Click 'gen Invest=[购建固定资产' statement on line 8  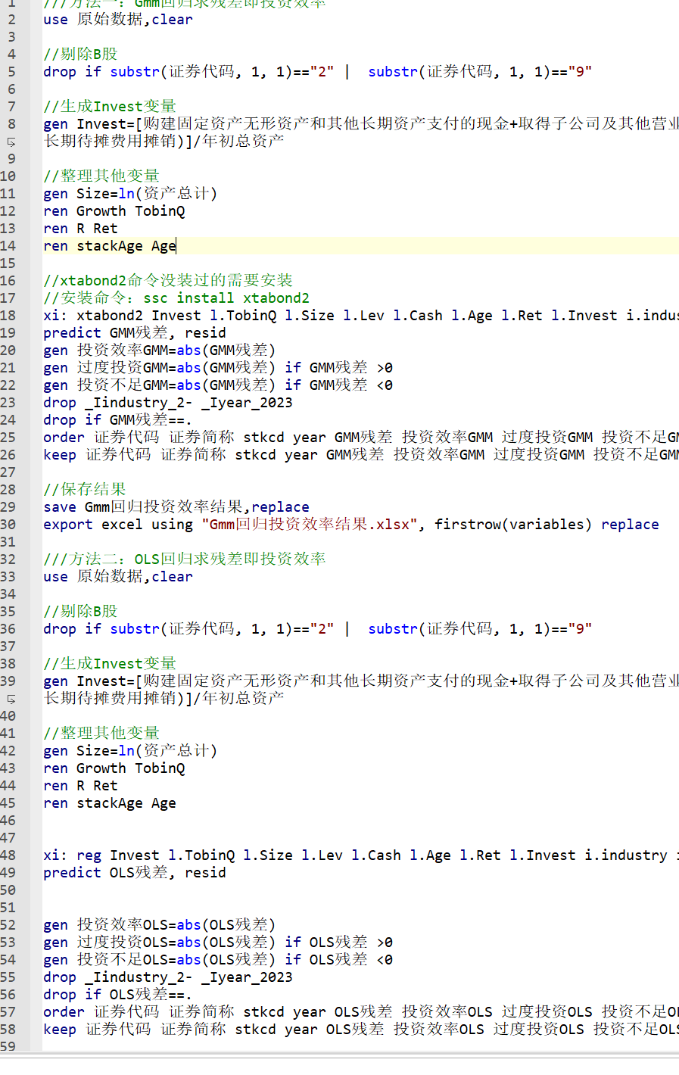[x=361, y=124]
